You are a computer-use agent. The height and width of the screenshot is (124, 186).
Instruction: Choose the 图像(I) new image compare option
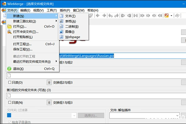coord(73,32)
